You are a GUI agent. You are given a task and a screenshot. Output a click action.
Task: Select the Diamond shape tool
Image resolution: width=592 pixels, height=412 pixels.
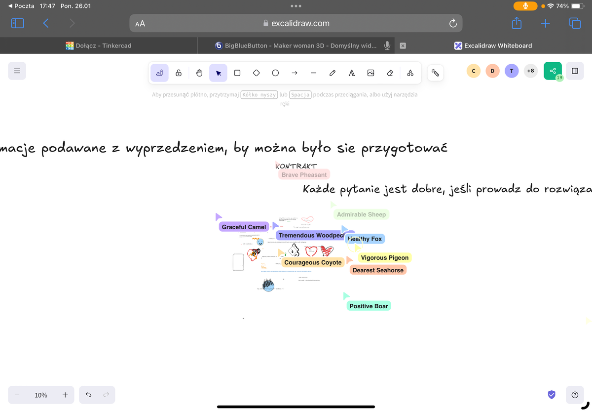tap(256, 73)
